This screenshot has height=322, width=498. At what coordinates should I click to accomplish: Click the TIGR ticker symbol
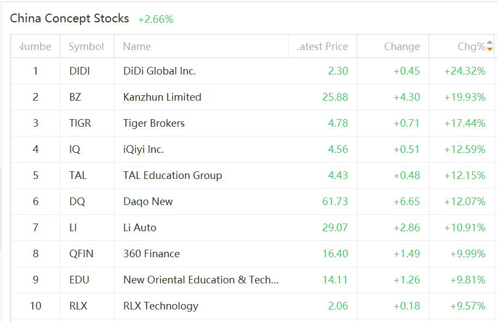pos(80,123)
